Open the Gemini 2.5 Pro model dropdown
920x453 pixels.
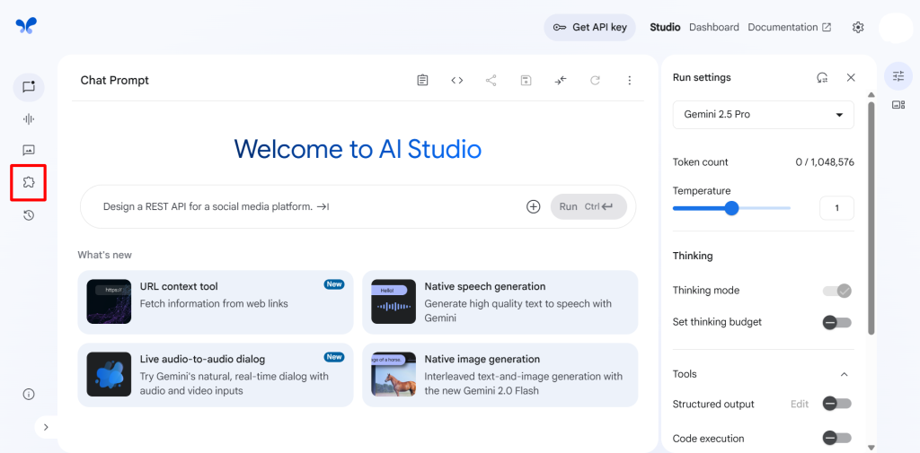click(764, 114)
